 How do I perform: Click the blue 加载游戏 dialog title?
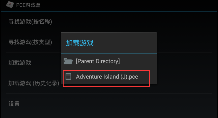(80, 43)
